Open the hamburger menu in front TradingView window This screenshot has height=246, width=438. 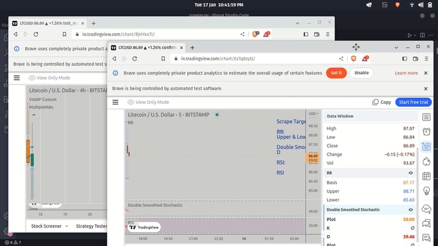pyautogui.click(x=116, y=102)
